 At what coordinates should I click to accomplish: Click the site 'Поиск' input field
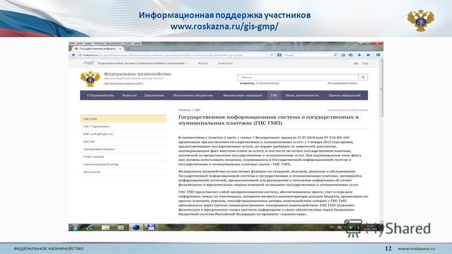tap(298, 77)
